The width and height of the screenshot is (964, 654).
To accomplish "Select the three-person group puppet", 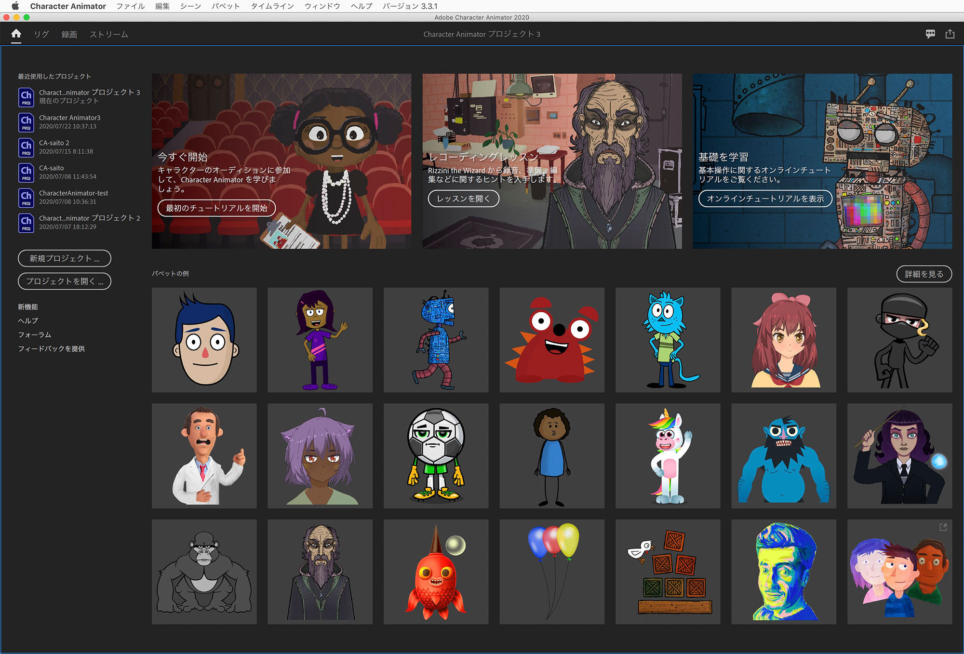I will [900, 572].
